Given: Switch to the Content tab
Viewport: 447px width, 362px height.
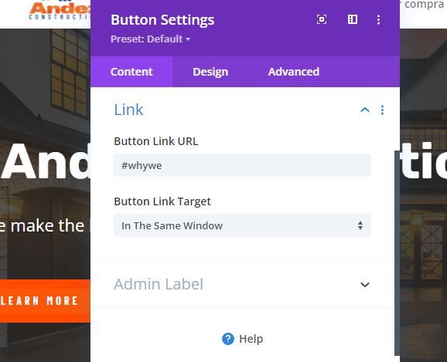Looking at the screenshot, I should click(131, 72).
